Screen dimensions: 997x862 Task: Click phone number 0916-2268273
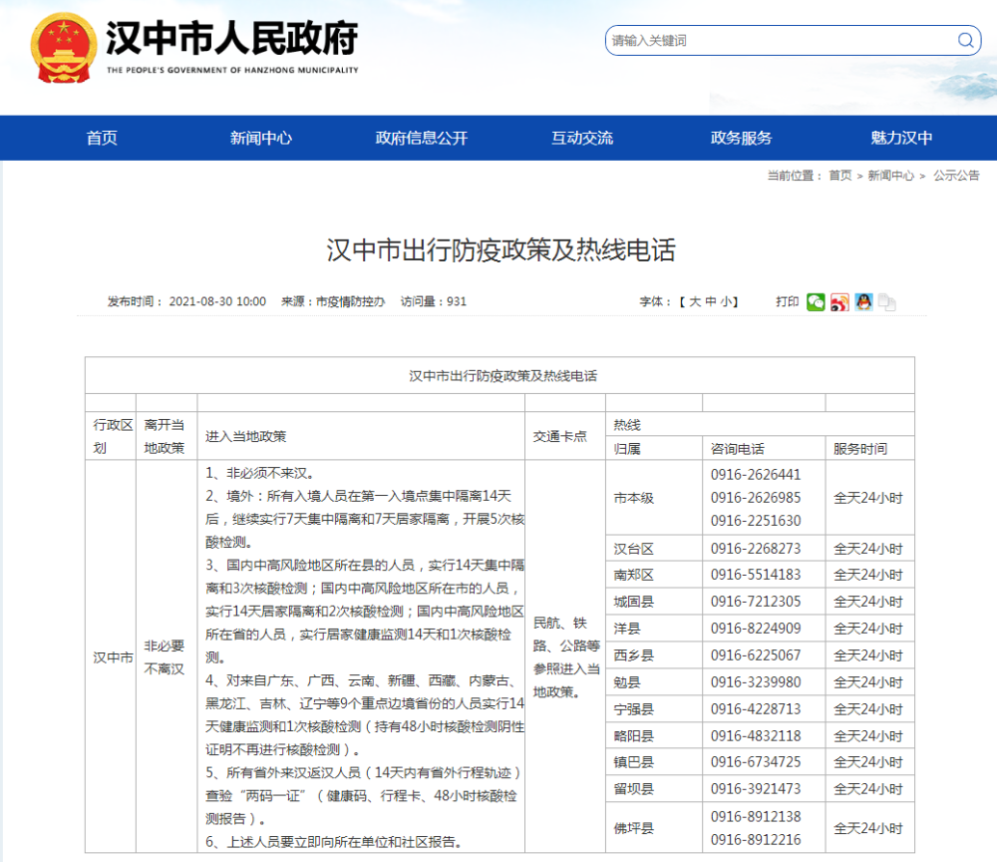pos(756,549)
